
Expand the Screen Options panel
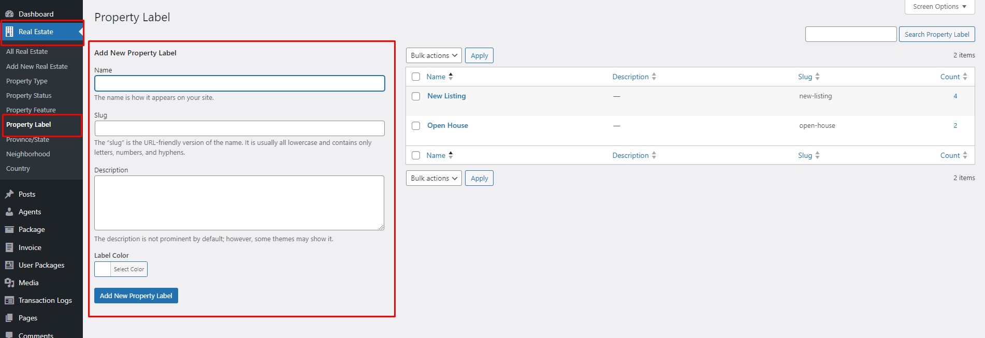pos(939,7)
